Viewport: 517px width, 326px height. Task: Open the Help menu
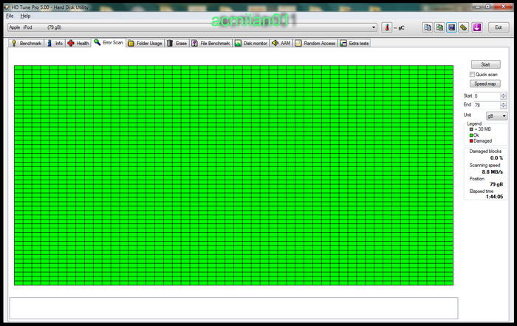click(25, 16)
